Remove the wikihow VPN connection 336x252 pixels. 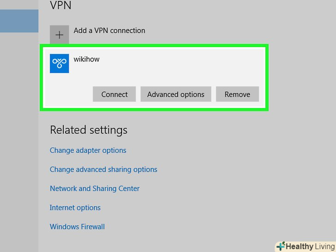237,94
